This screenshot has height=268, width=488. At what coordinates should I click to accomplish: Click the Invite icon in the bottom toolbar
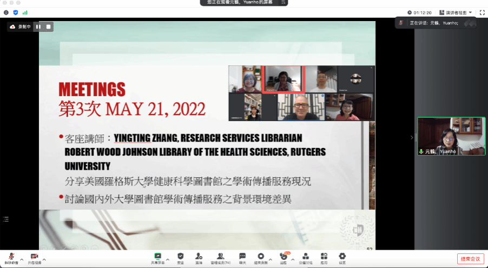[199, 258]
